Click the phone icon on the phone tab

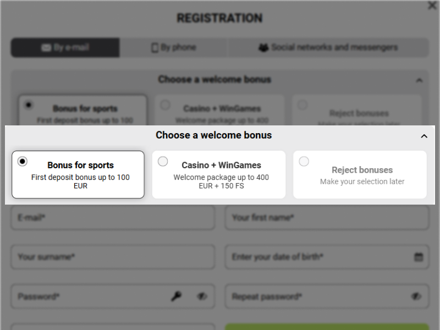click(156, 48)
